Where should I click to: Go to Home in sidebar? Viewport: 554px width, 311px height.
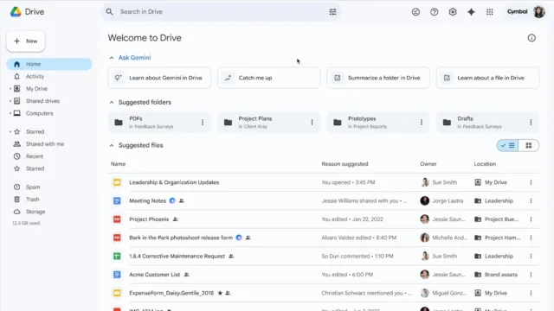(49, 64)
